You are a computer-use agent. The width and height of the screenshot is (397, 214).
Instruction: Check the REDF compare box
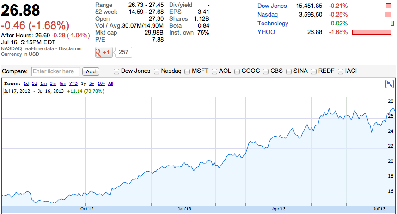[x=314, y=71]
